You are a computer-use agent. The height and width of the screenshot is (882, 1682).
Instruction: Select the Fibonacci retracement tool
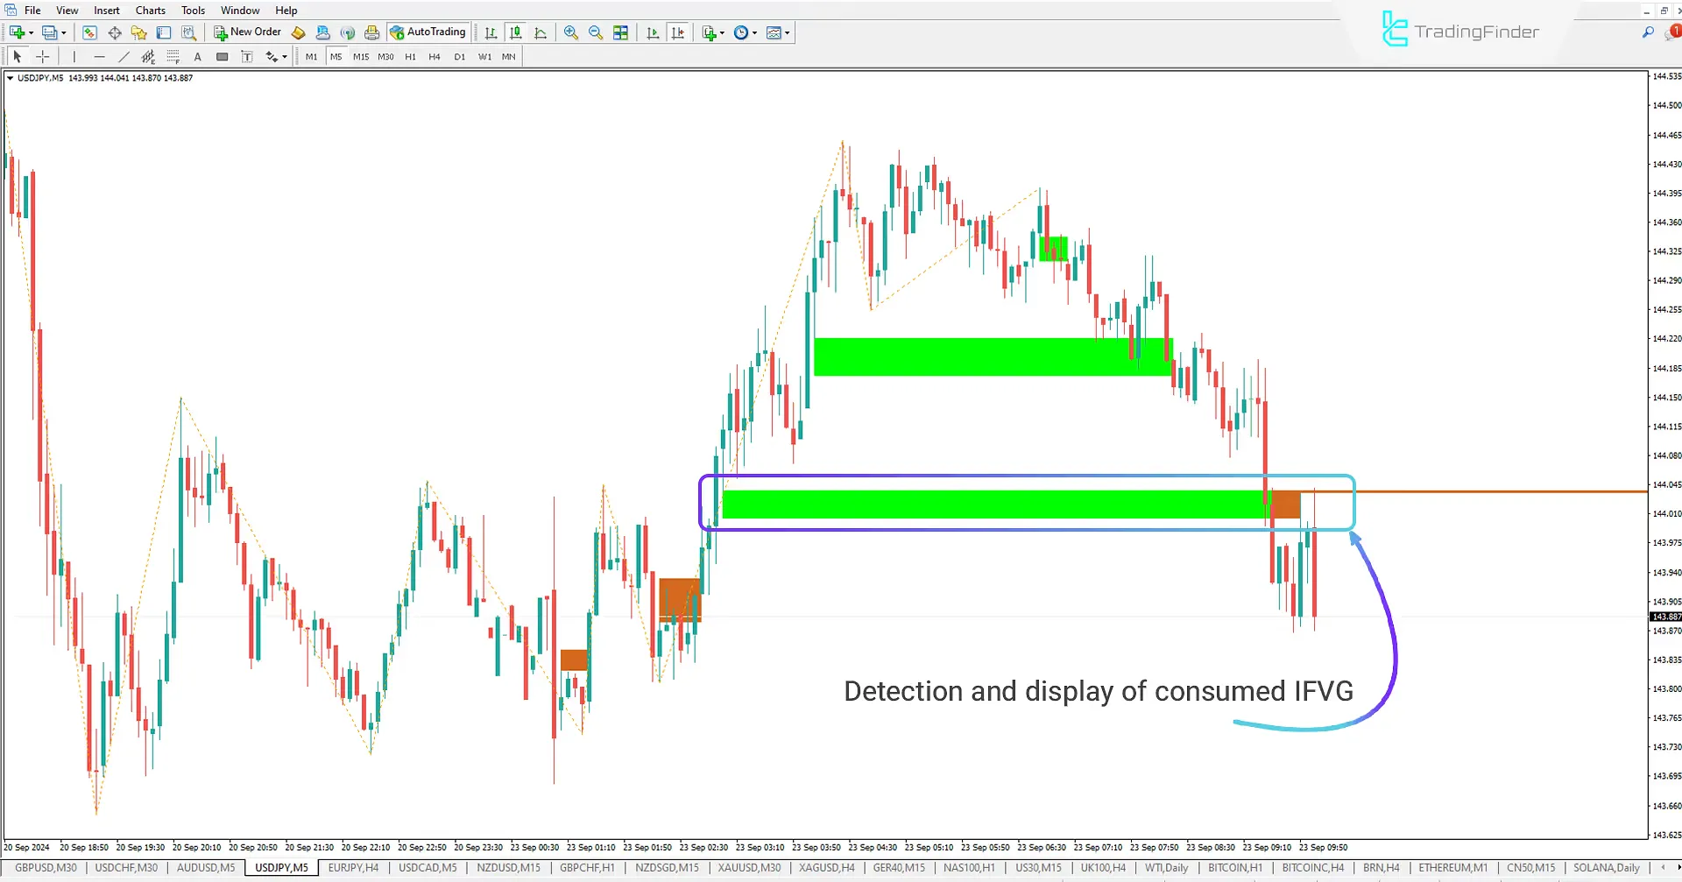173,57
